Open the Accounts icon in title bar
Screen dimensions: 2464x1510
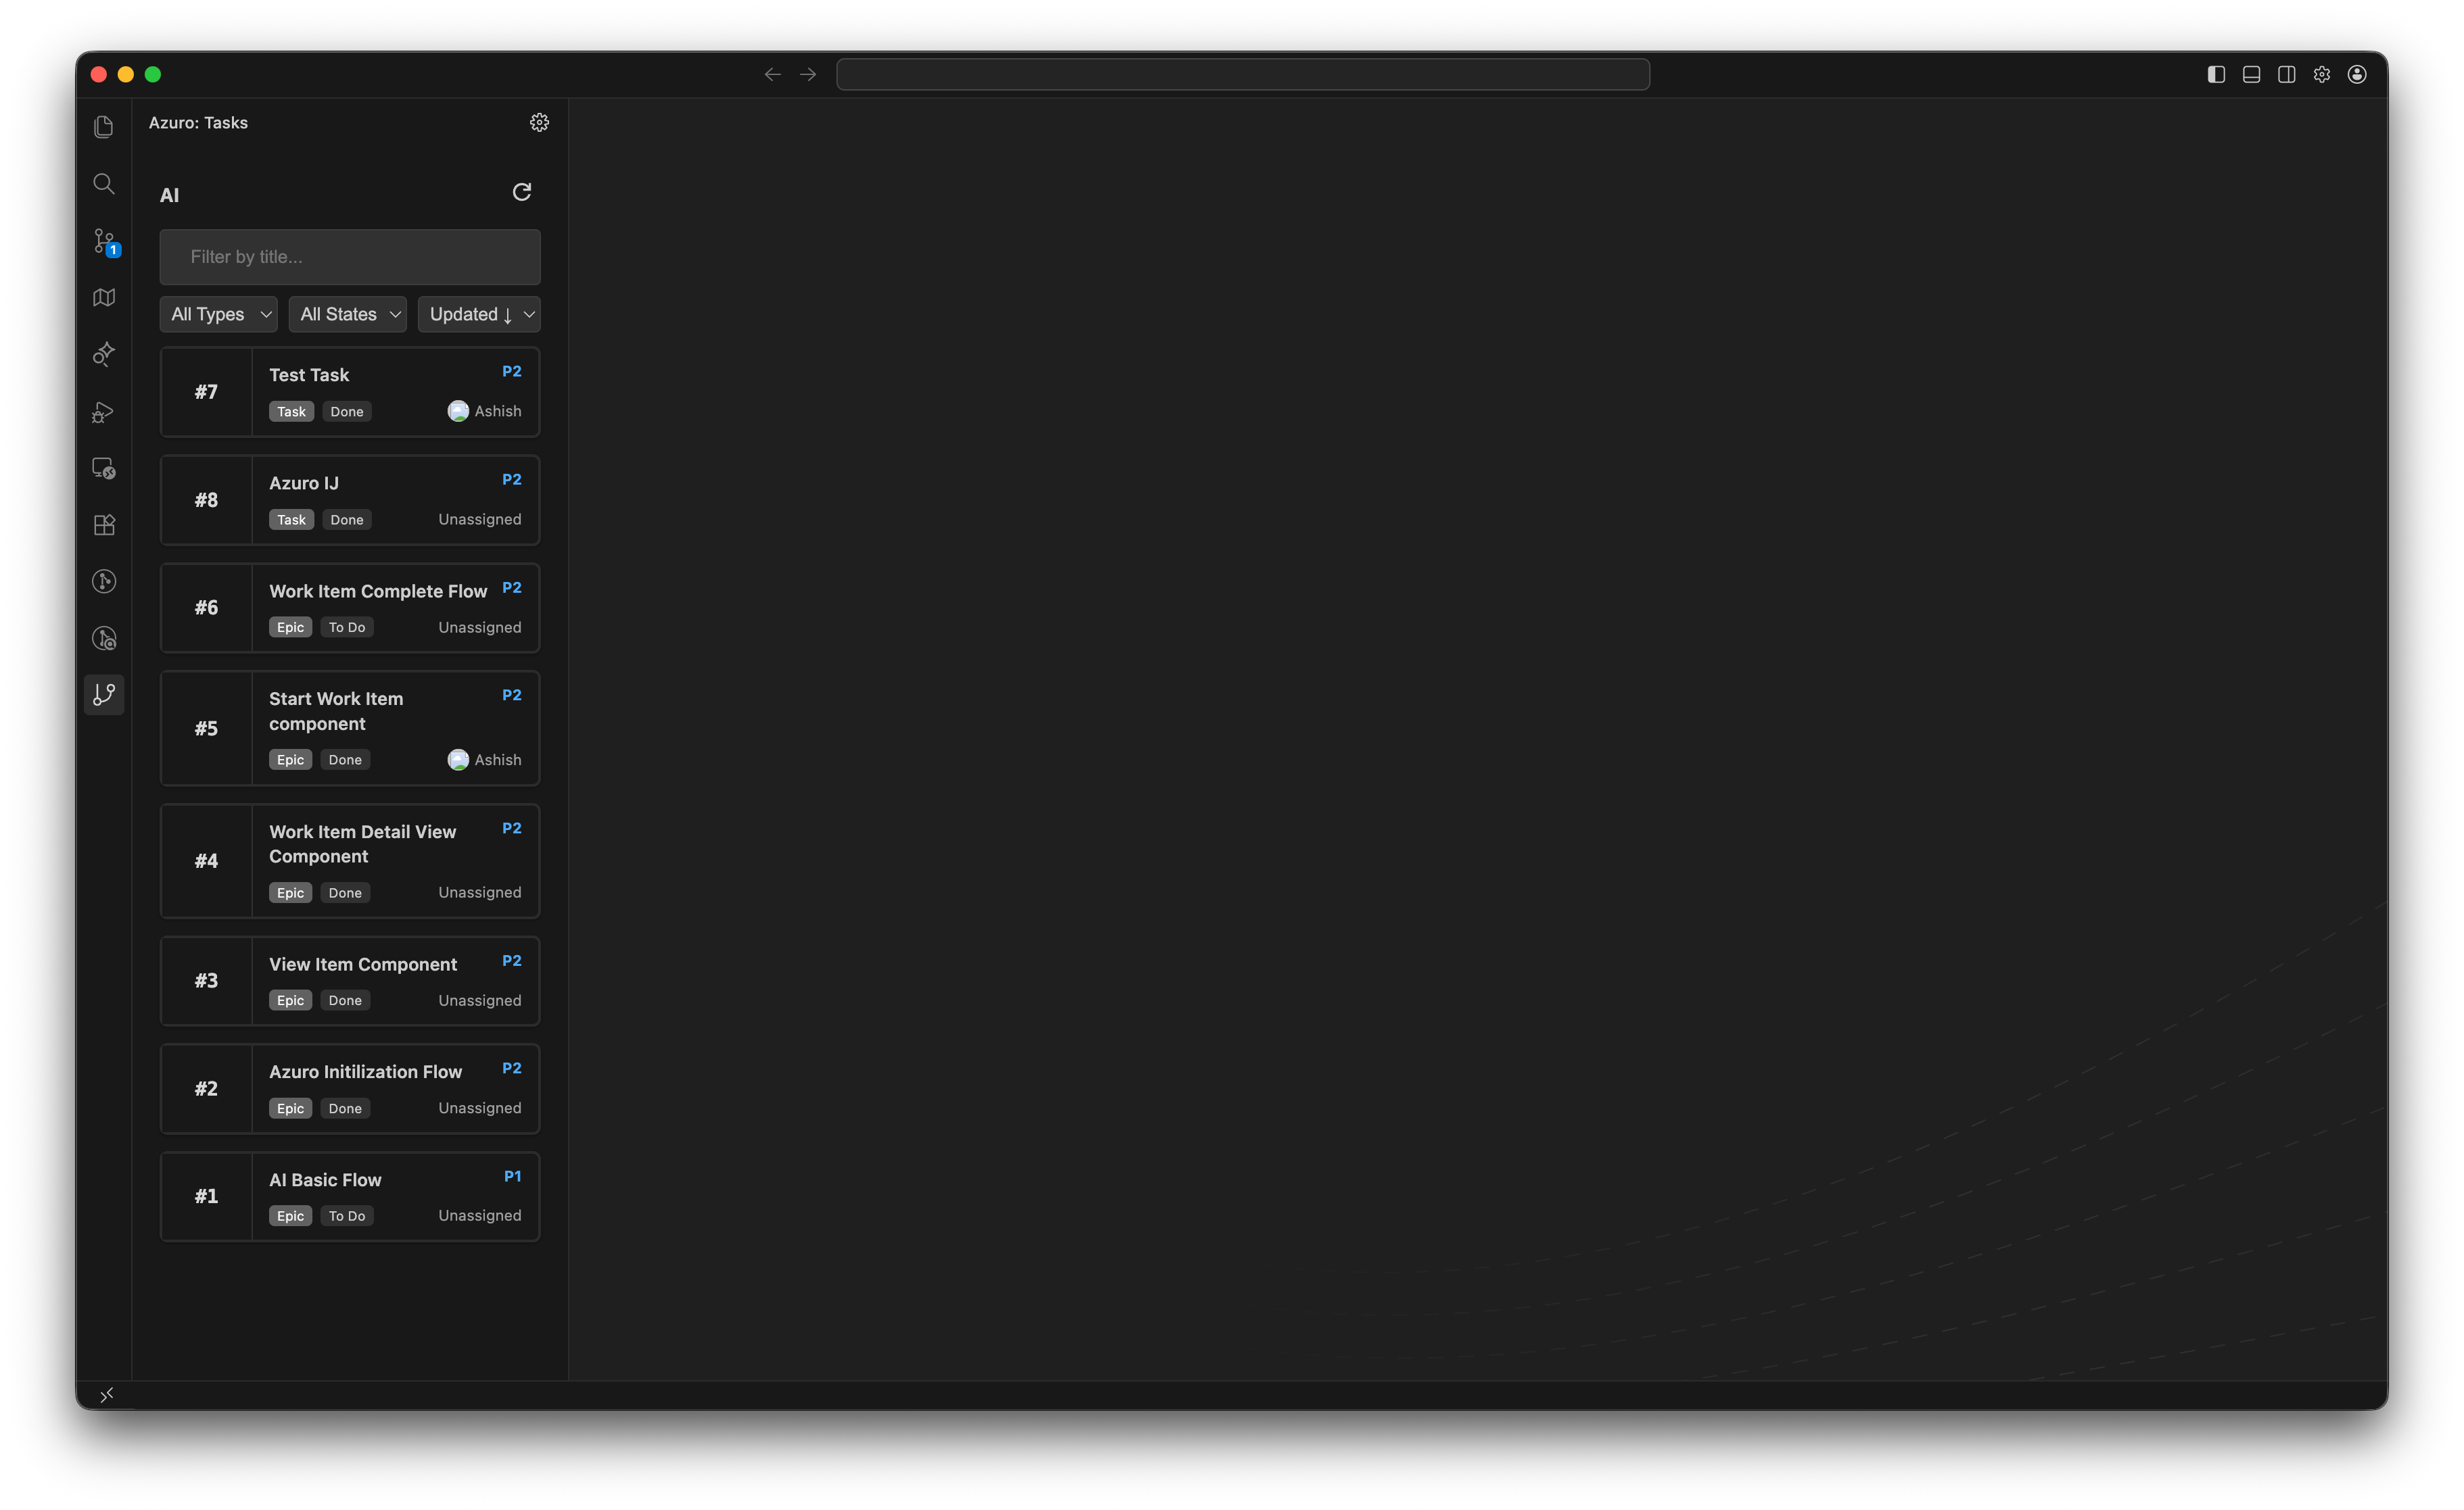pos(2357,74)
